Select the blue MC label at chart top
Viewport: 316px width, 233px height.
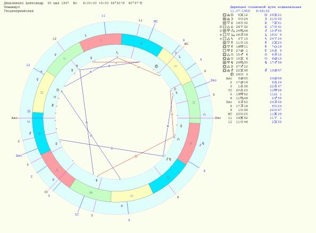[155, 21]
